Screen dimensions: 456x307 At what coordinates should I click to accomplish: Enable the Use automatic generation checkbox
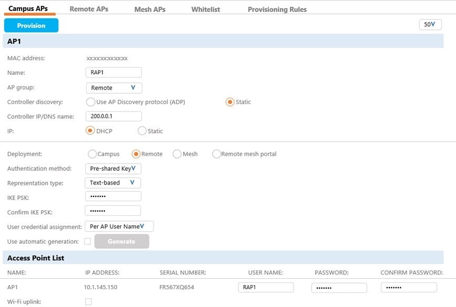[88, 242]
